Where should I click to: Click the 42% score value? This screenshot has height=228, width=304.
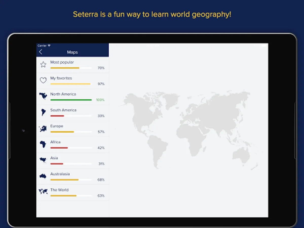pyautogui.click(x=101, y=148)
